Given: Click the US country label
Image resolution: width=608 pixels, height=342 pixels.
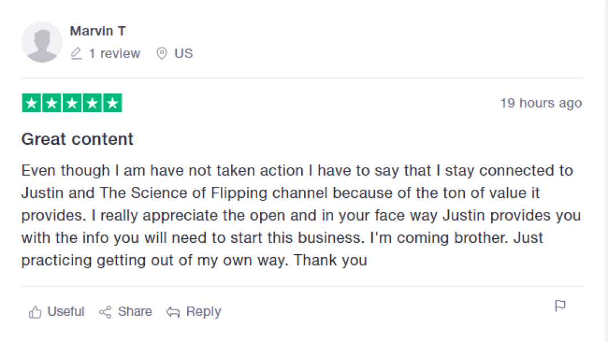Looking at the screenshot, I should (184, 54).
